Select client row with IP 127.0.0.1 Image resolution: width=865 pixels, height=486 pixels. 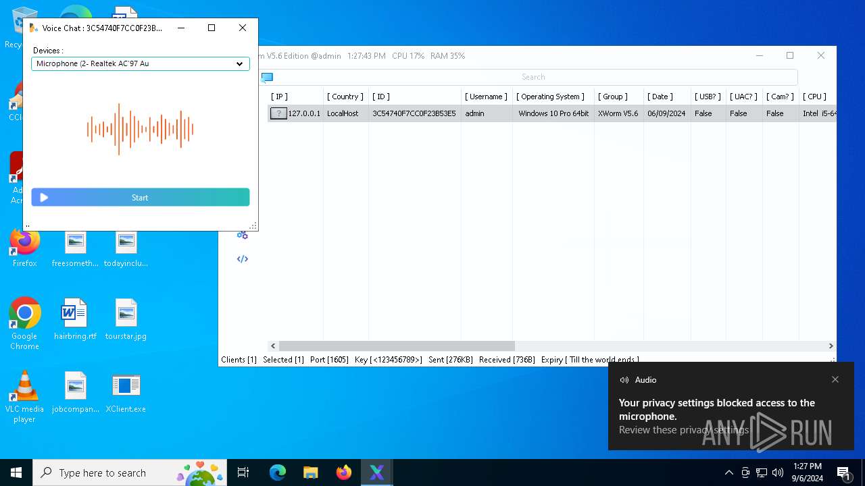[x=551, y=113]
